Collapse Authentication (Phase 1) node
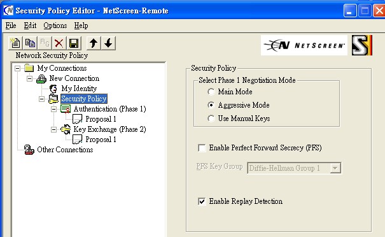This screenshot has width=385, height=237. (x=53, y=109)
